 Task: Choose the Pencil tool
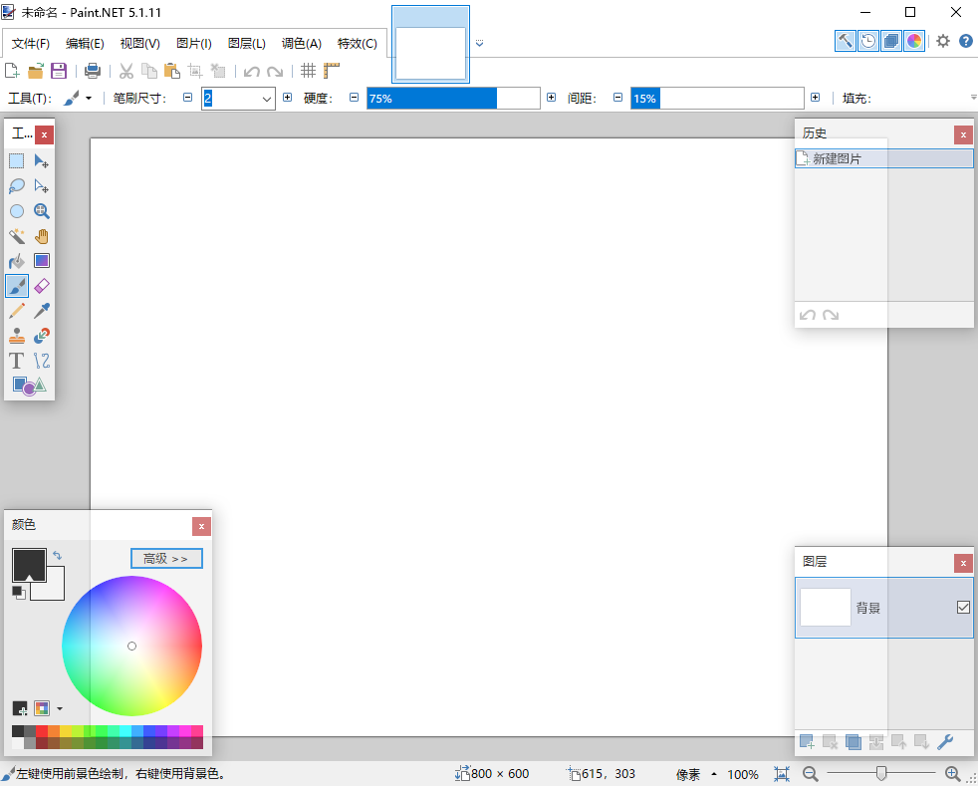(16, 310)
